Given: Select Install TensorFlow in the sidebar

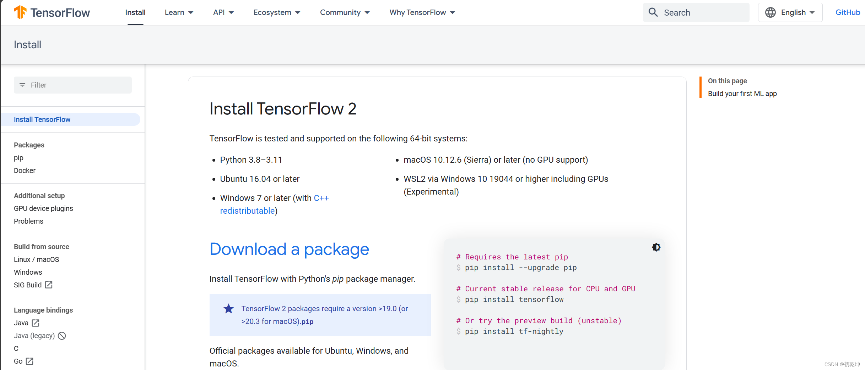Looking at the screenshot, I should click(42, 119).
